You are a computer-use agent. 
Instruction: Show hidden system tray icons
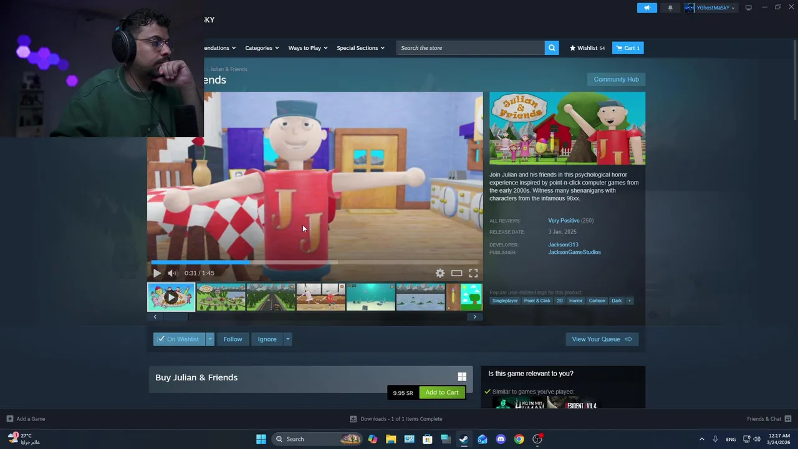click(x=701, y=439)
